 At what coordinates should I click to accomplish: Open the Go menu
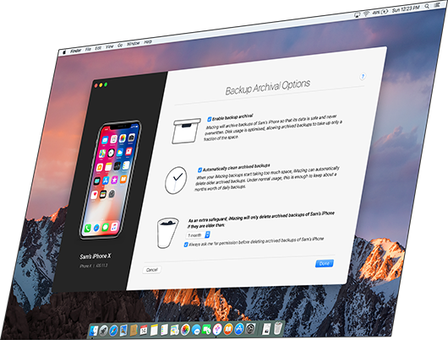(x=120, y=45)
